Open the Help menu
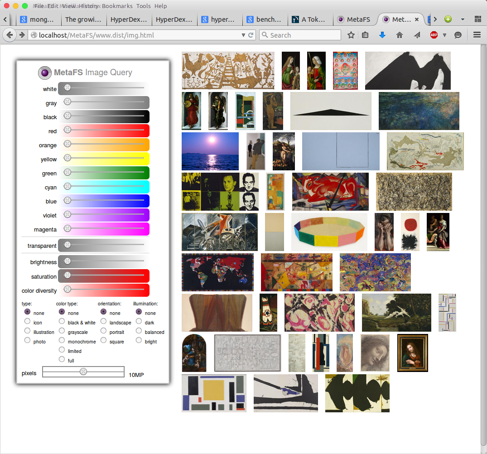Image resolution: width=487 pixels, height=454 pixels. (x=160, y=6)
